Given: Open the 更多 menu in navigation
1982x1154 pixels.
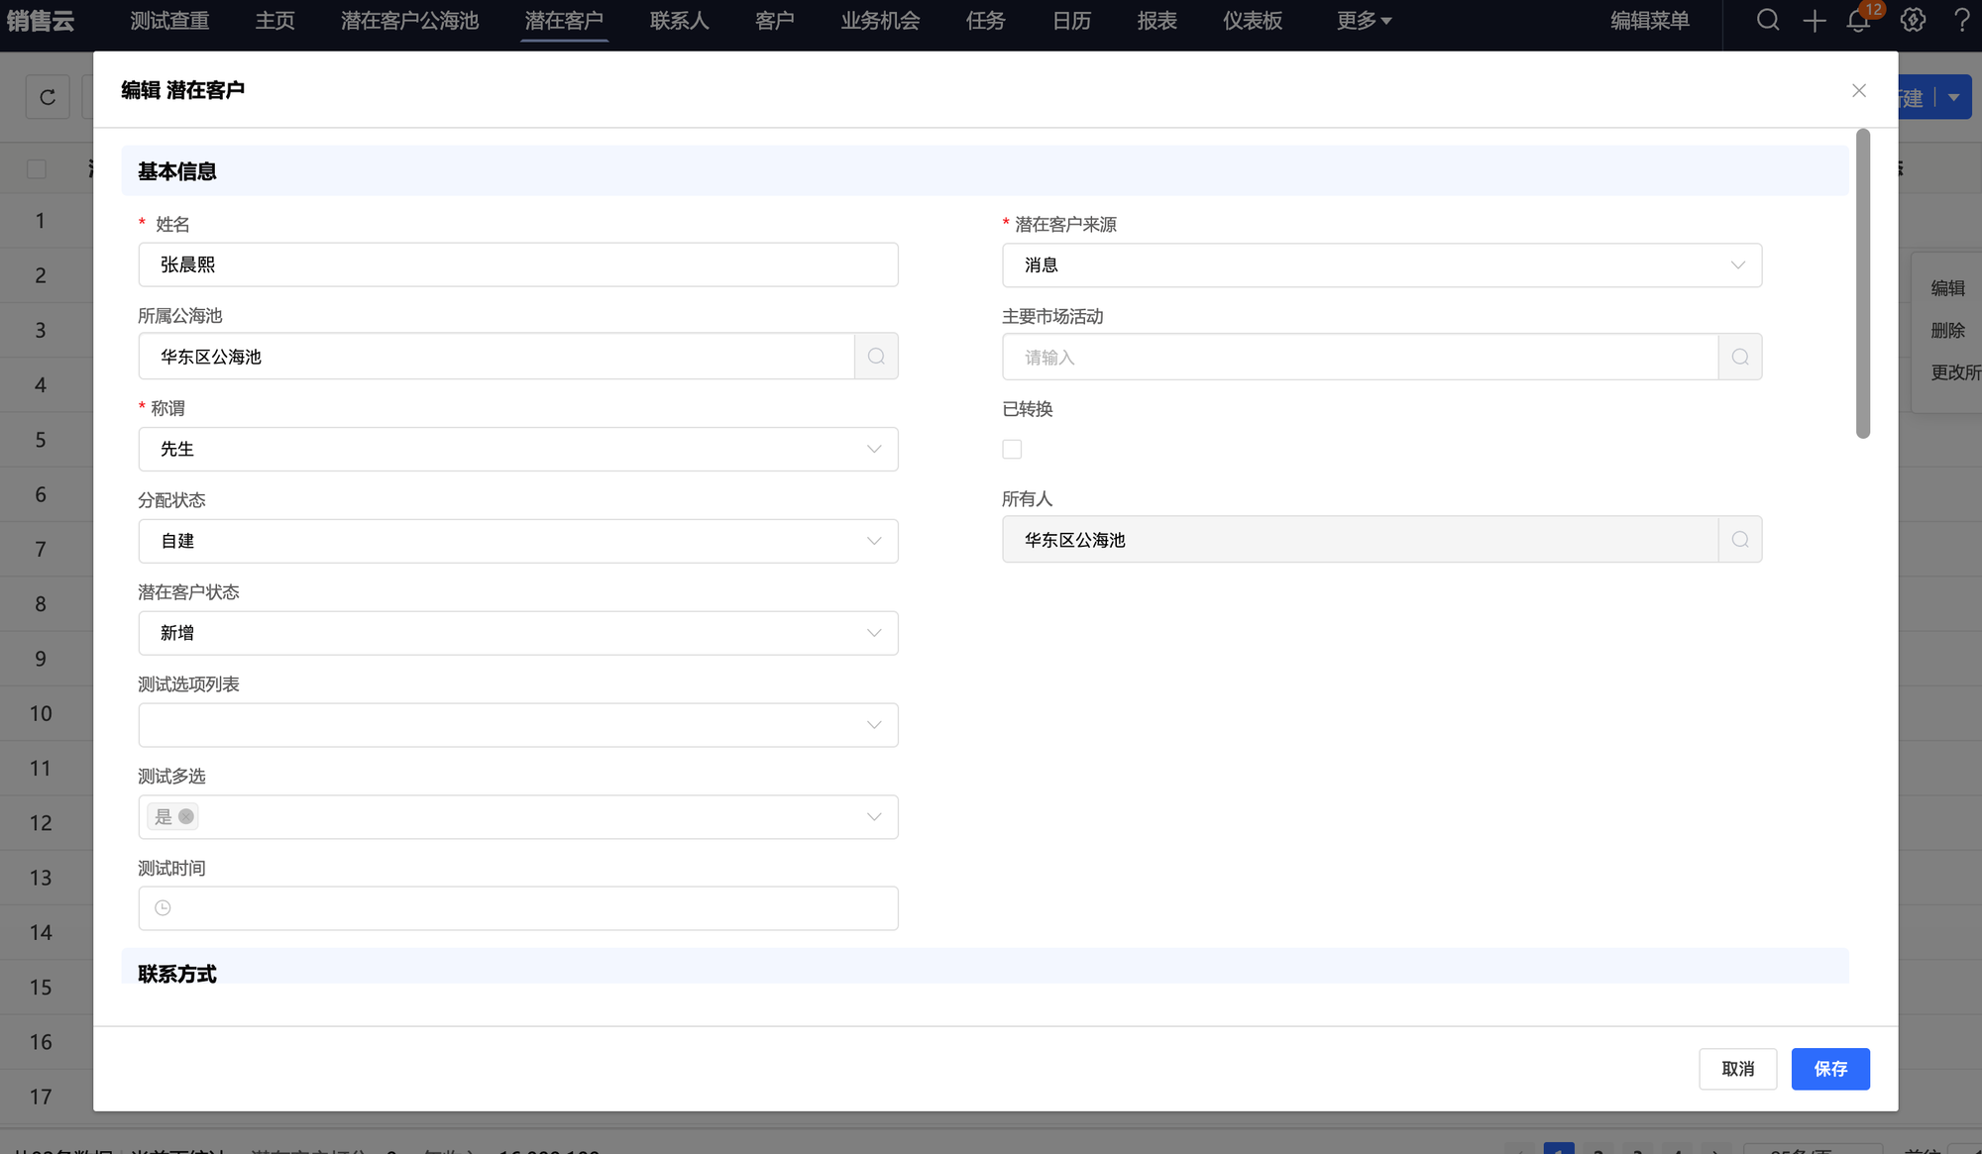Looking at the screenshot, I should coord(1364,21).
